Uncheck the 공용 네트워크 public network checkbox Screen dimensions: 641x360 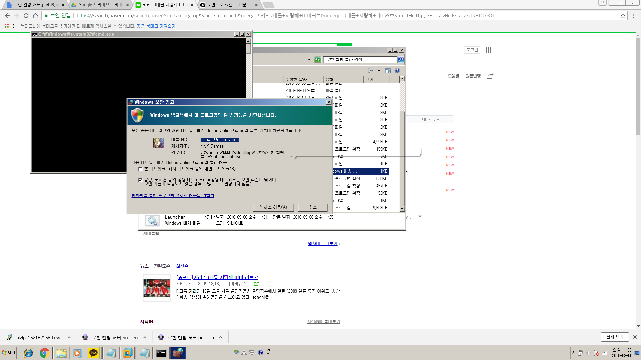pos(141,180)
